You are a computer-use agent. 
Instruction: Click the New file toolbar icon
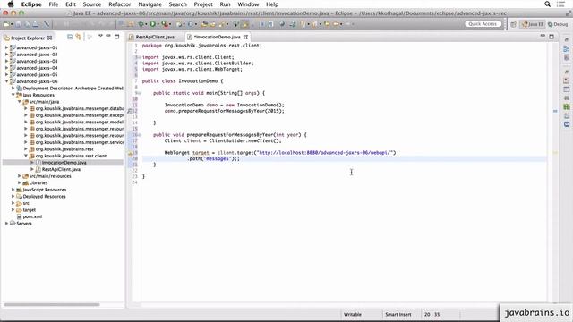(6, 24)
